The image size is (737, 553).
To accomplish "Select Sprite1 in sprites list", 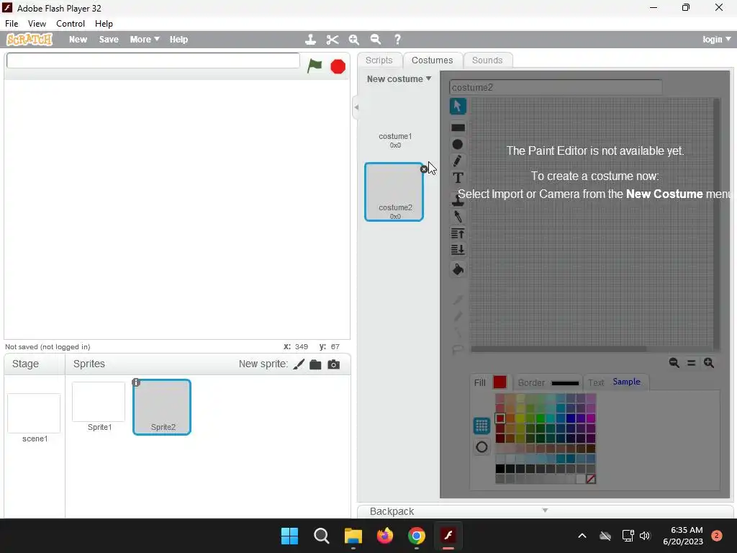I will pyautogui.click(x=99, y=407).
